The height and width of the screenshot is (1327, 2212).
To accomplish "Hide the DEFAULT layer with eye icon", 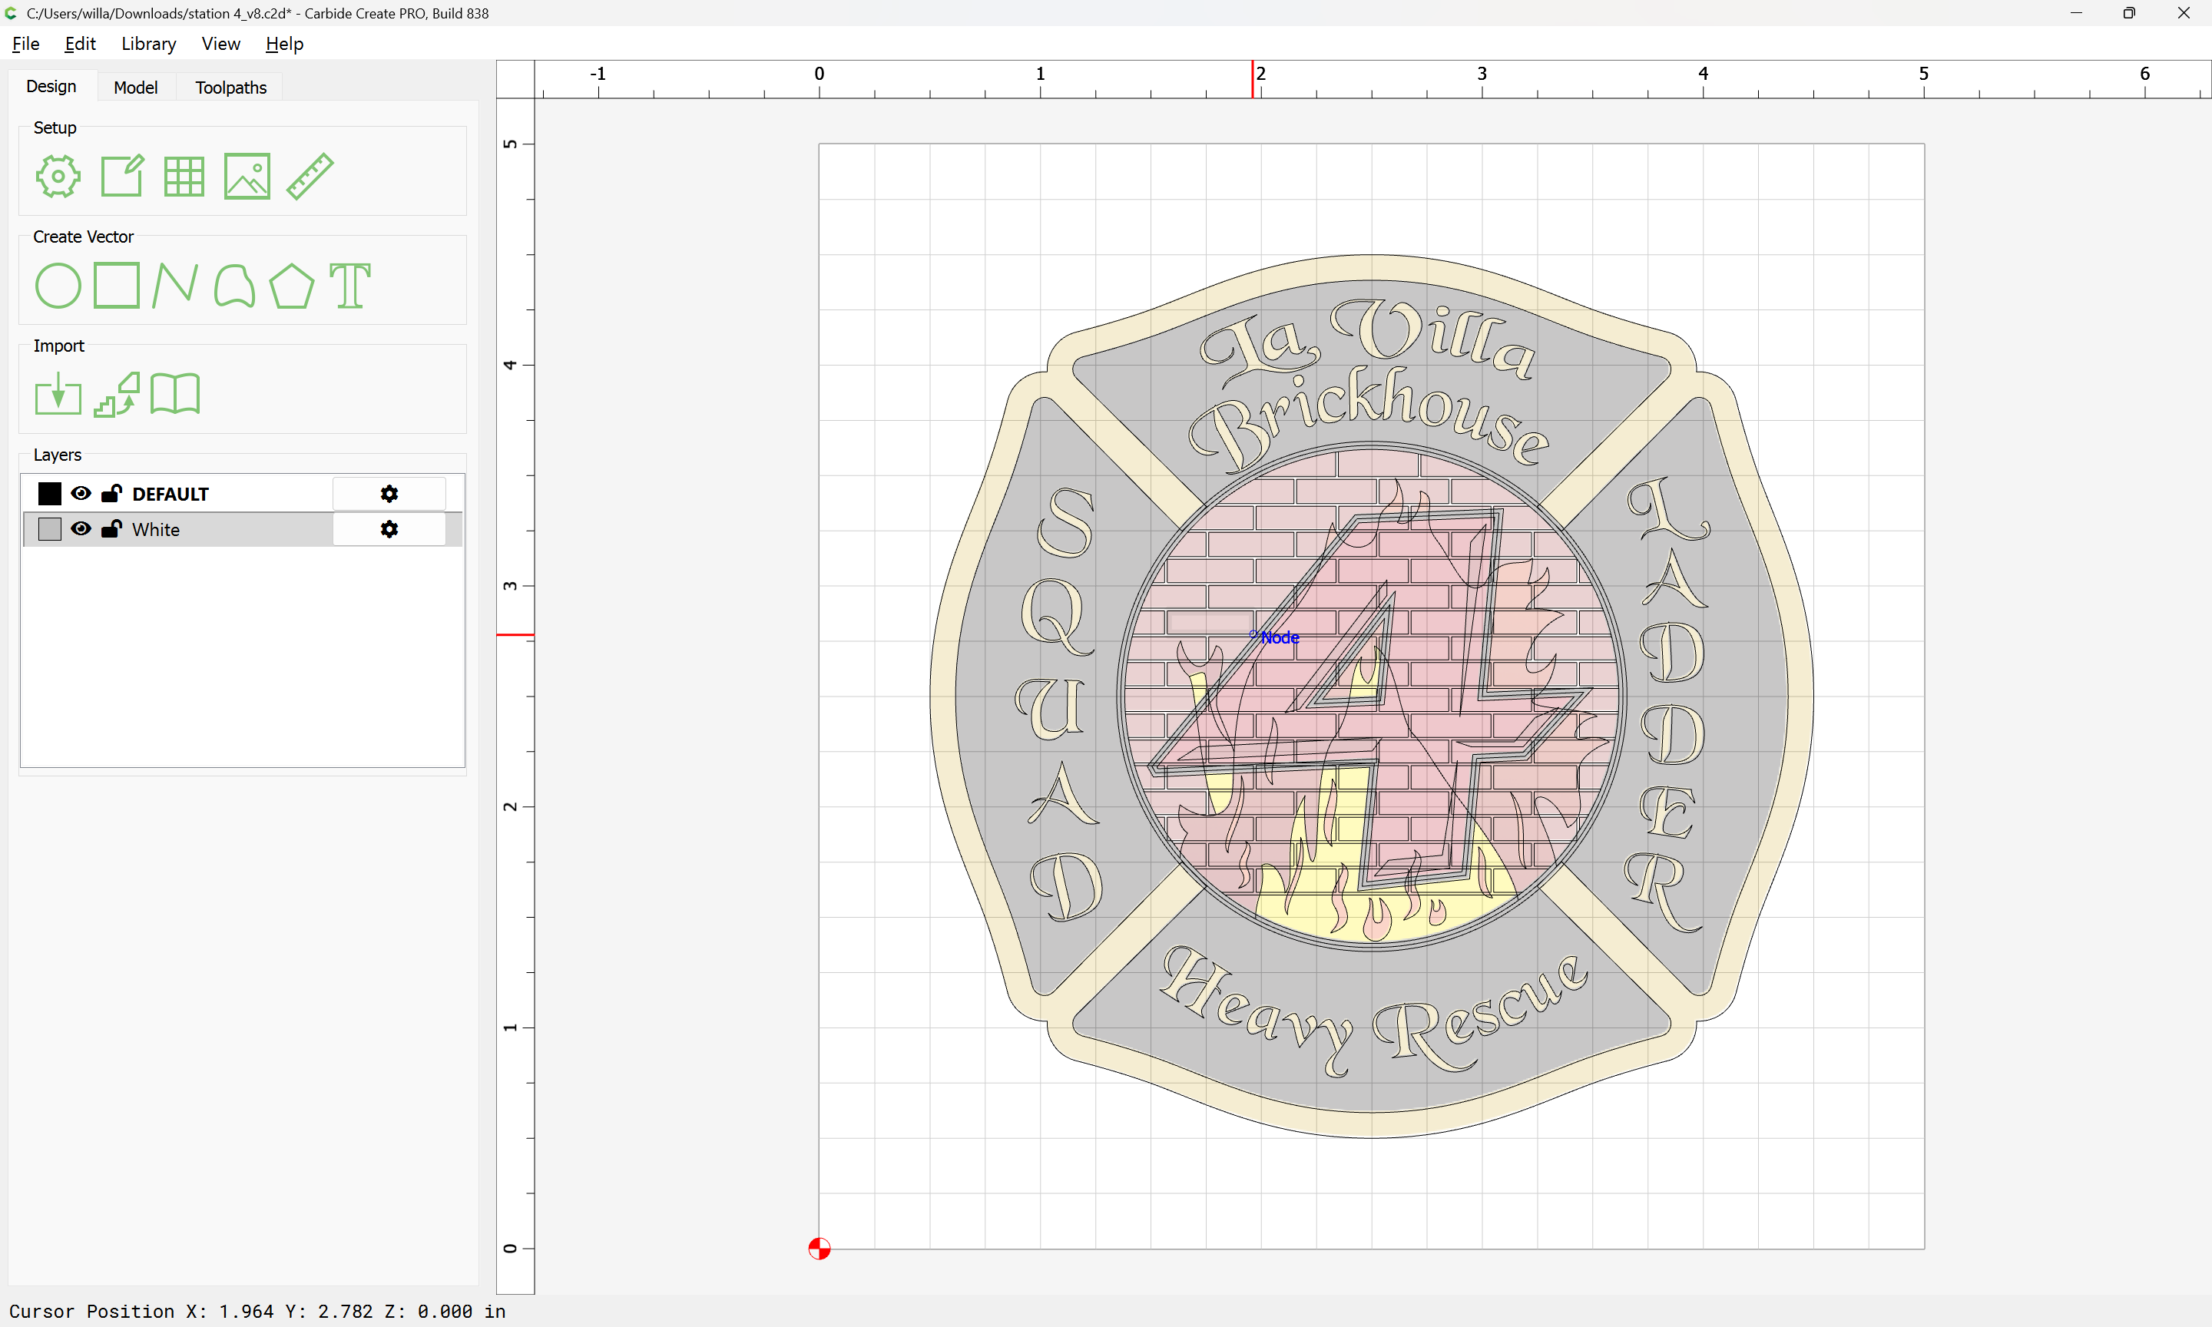I will point(81,494).
